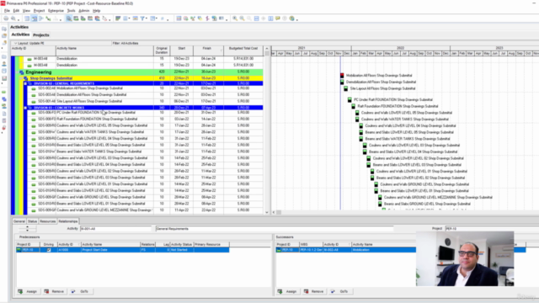The height and width of the screenshot is (303, 539).
Task: Click the globe icon at toolbar end
Action: click(x=292, y=19)
